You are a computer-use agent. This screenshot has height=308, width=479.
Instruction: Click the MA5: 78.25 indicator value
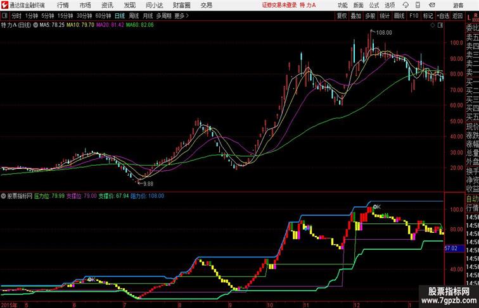tap(52, 25)
